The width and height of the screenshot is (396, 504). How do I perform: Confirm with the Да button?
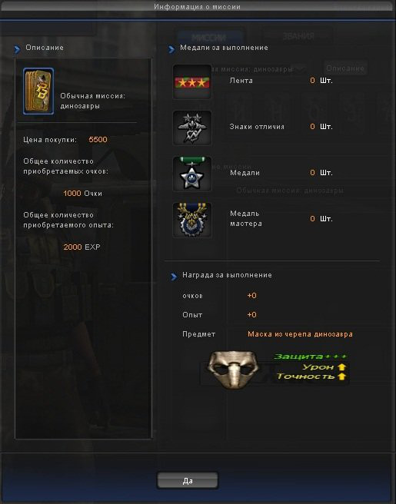click(188, 480)
